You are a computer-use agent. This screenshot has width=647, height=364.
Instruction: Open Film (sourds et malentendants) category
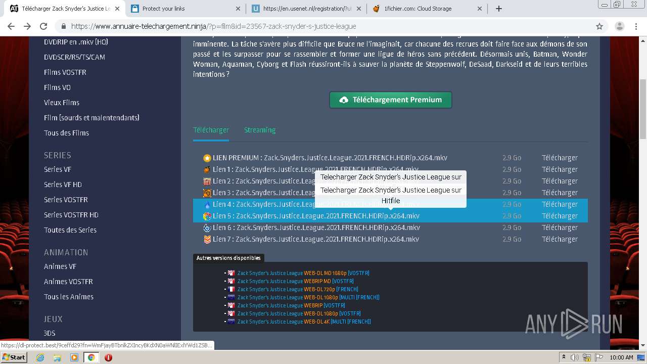[x=91, y=118]
